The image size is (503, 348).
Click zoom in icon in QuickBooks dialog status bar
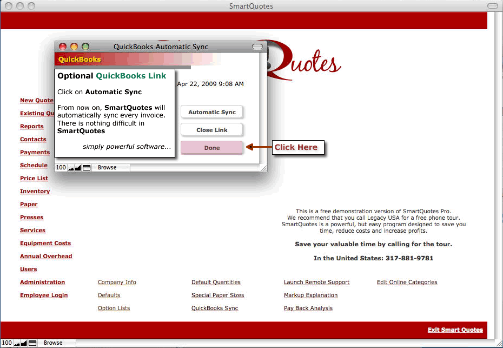point(78,168)
